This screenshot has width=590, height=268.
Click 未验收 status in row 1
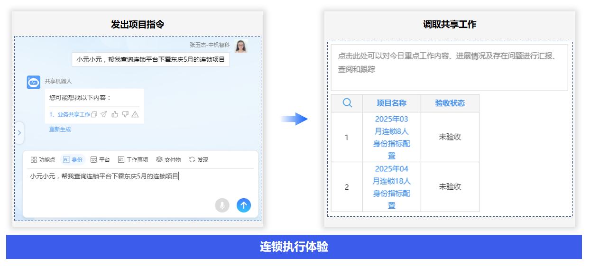point(450,137)
